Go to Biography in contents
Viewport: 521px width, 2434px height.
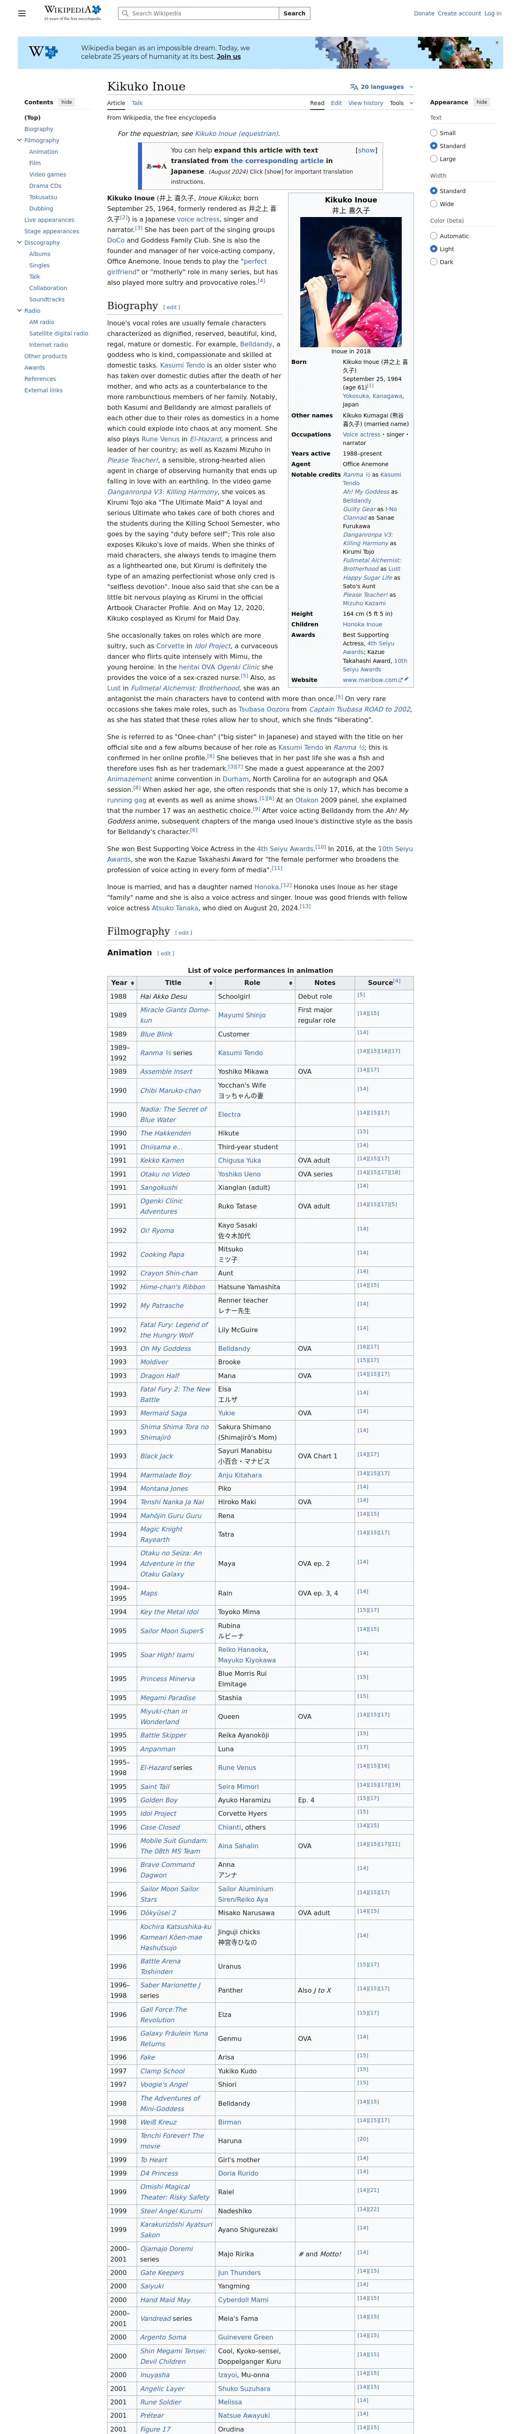point(39,129)
